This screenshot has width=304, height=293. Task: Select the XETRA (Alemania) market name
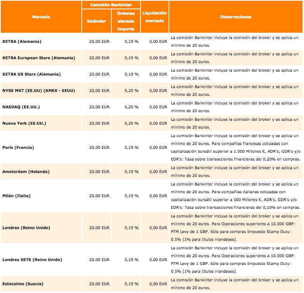pyautogui.click(x=22, y=42)
